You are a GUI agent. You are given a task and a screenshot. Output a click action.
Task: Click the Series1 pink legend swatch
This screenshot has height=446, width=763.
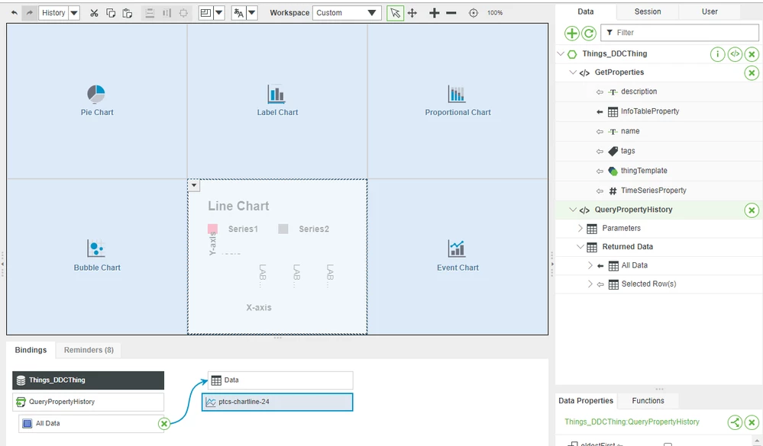[212, 229]
